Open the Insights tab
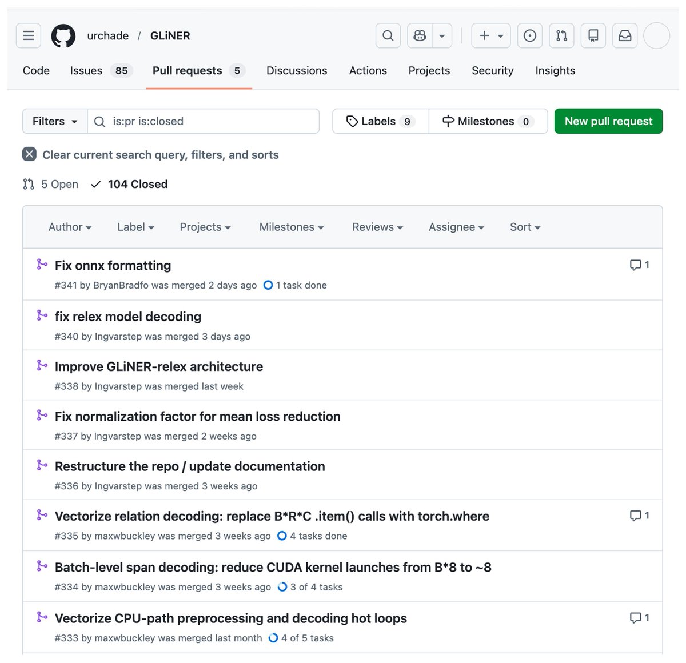 555,71
